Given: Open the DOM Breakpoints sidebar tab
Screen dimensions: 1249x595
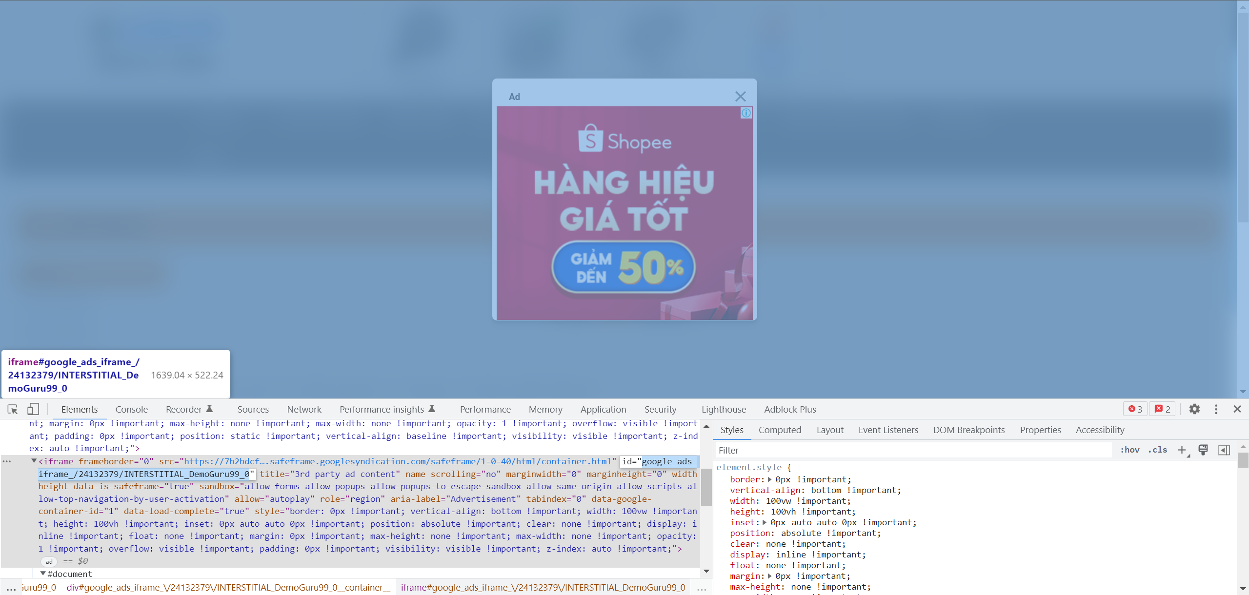Looking at the screenshot, I should (969, 430).
